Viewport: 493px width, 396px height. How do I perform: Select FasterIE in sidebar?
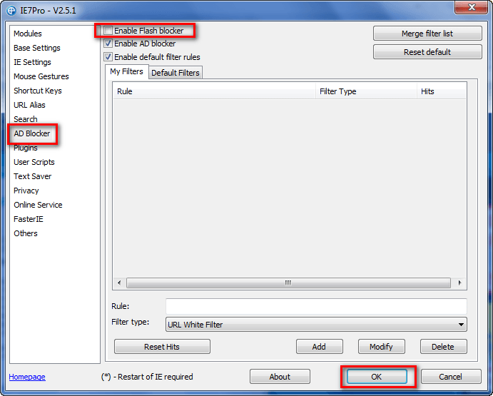[29, 219]
